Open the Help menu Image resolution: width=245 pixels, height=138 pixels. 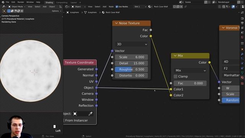[38, 2]
